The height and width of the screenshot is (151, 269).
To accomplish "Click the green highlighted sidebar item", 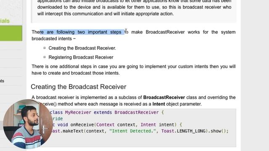I will (11, 34).
